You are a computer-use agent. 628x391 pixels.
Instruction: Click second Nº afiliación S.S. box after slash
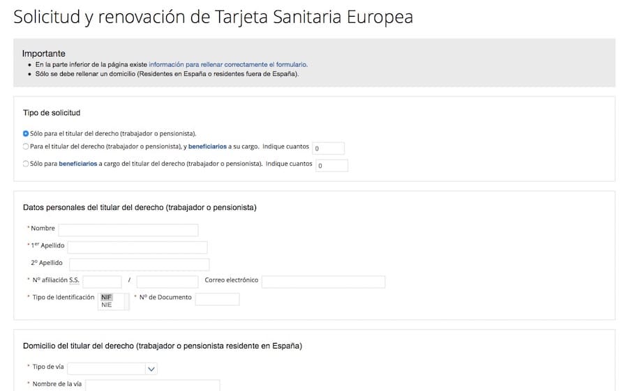pos(167,281)
